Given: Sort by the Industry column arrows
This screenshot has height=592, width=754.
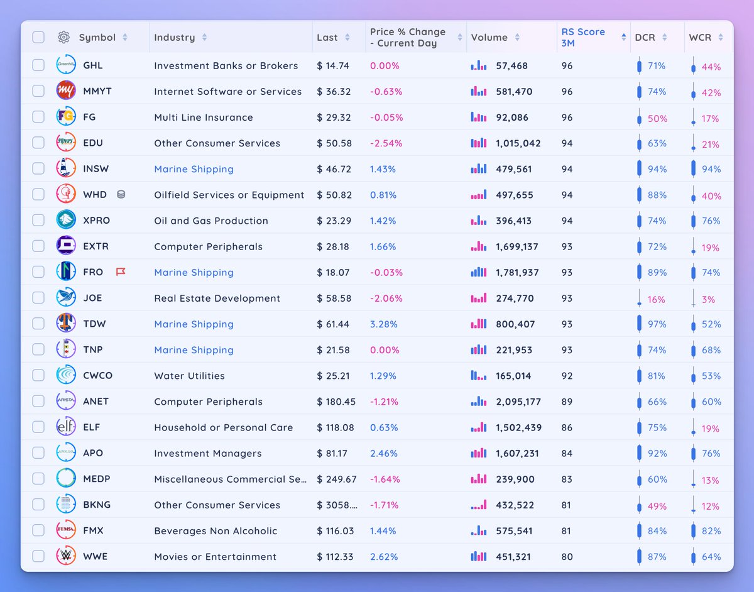Looking at the screenshot, I should 204,38.
